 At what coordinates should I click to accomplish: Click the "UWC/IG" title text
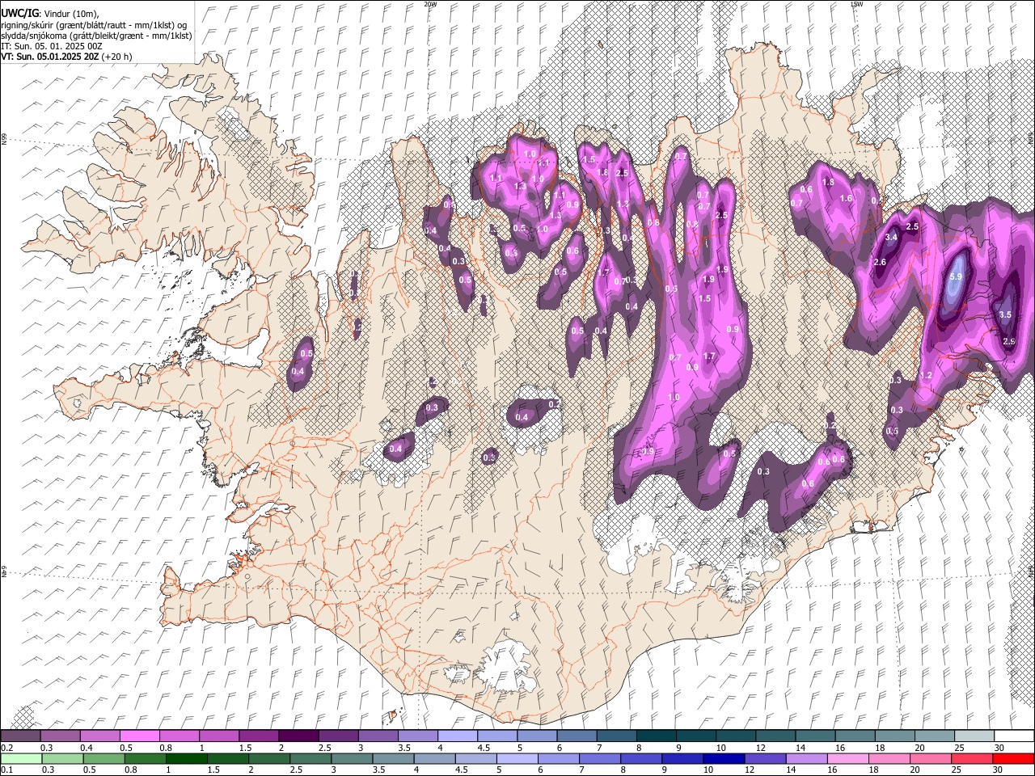pos(19,14)
